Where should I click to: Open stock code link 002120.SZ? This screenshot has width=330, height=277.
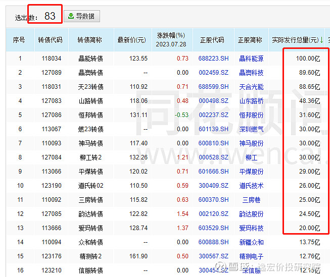(x=213, y=214)
